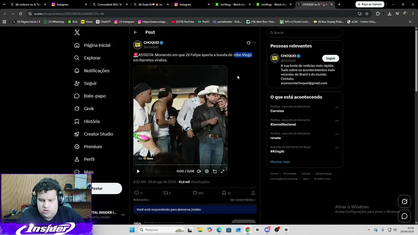Image resolution: width=418 pixels, height=235 pixels.
Task: Open Creator Studio in the sidebar
Action: [x=94, y=134]
